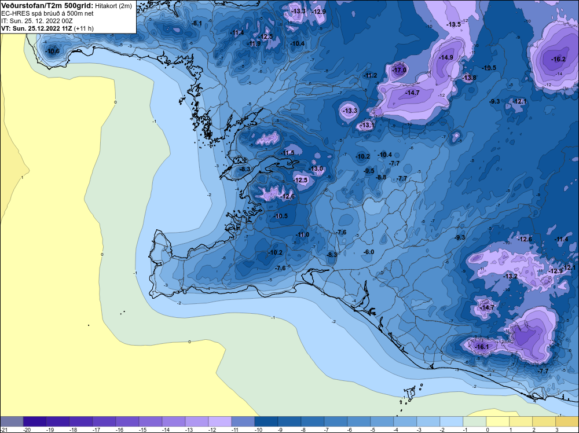Click legend swatch between -20 and -19
The height and width of the screenshot is (433, 579).
35,421
